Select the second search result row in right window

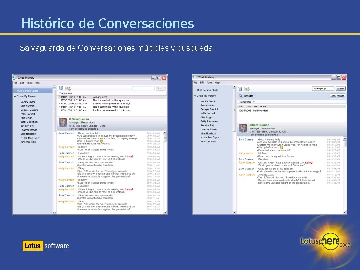click(292, 110)
